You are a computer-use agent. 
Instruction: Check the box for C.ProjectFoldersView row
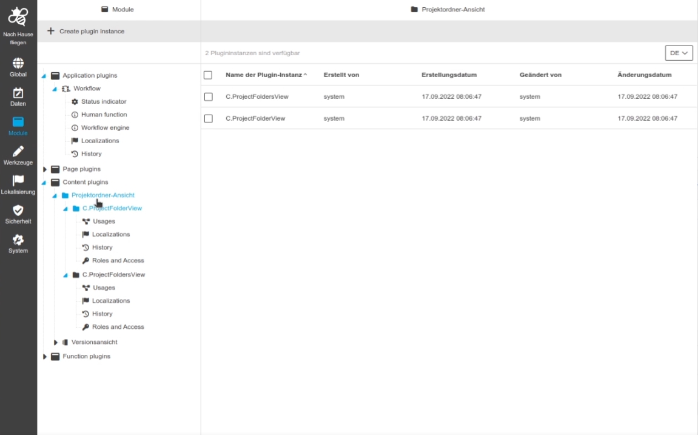[208, 97]
